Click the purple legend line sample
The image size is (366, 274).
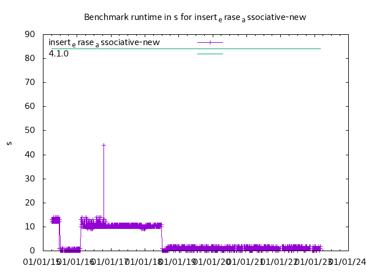[x=210, y=42]
